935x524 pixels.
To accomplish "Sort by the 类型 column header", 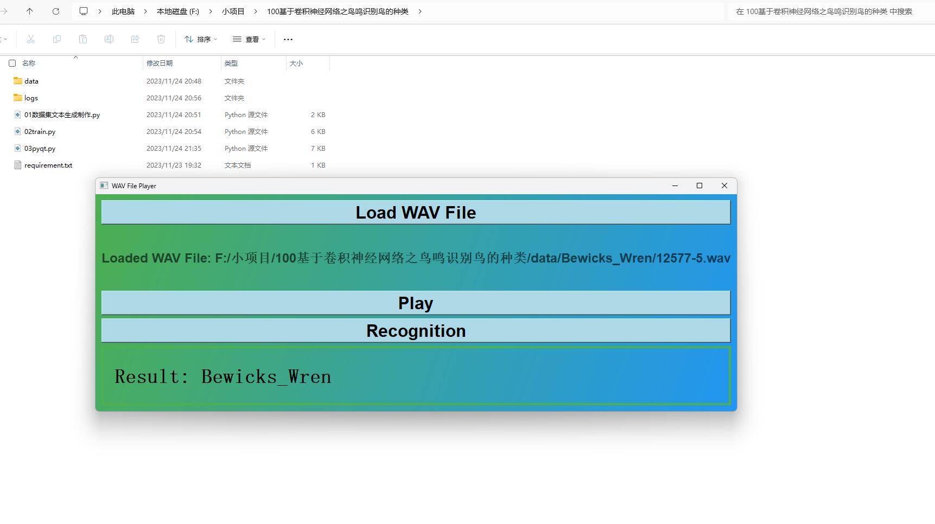I will click(231, 63).
